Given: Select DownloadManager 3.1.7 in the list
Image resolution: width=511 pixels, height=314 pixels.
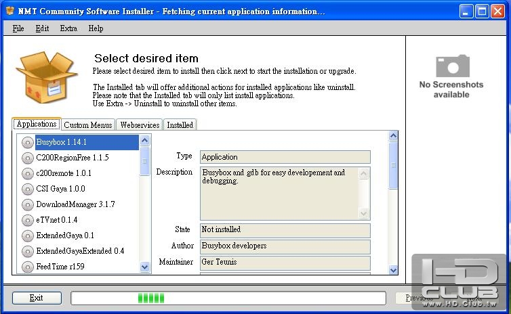Looking at the screenshot, I should tap(75, 204).
